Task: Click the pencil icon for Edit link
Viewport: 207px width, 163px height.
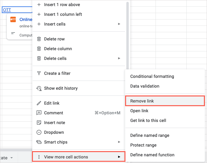Action: coord(39,103)
